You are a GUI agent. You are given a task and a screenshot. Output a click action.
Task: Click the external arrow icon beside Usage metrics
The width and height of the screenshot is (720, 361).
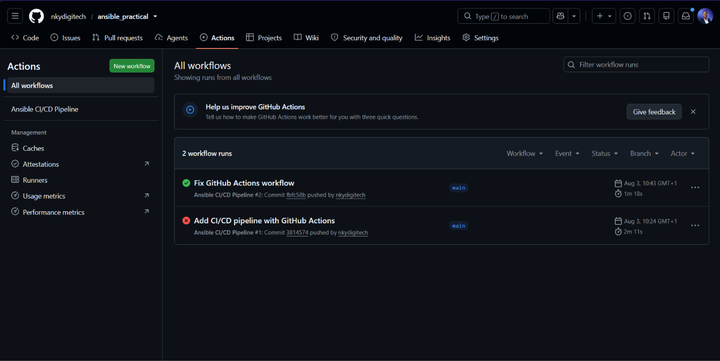147,196
